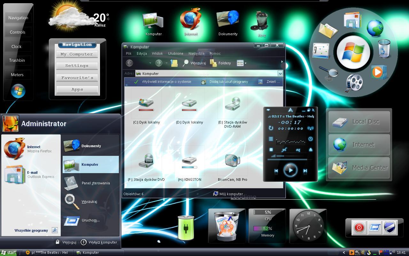Click the run window widget button

[x=374, y=228]
